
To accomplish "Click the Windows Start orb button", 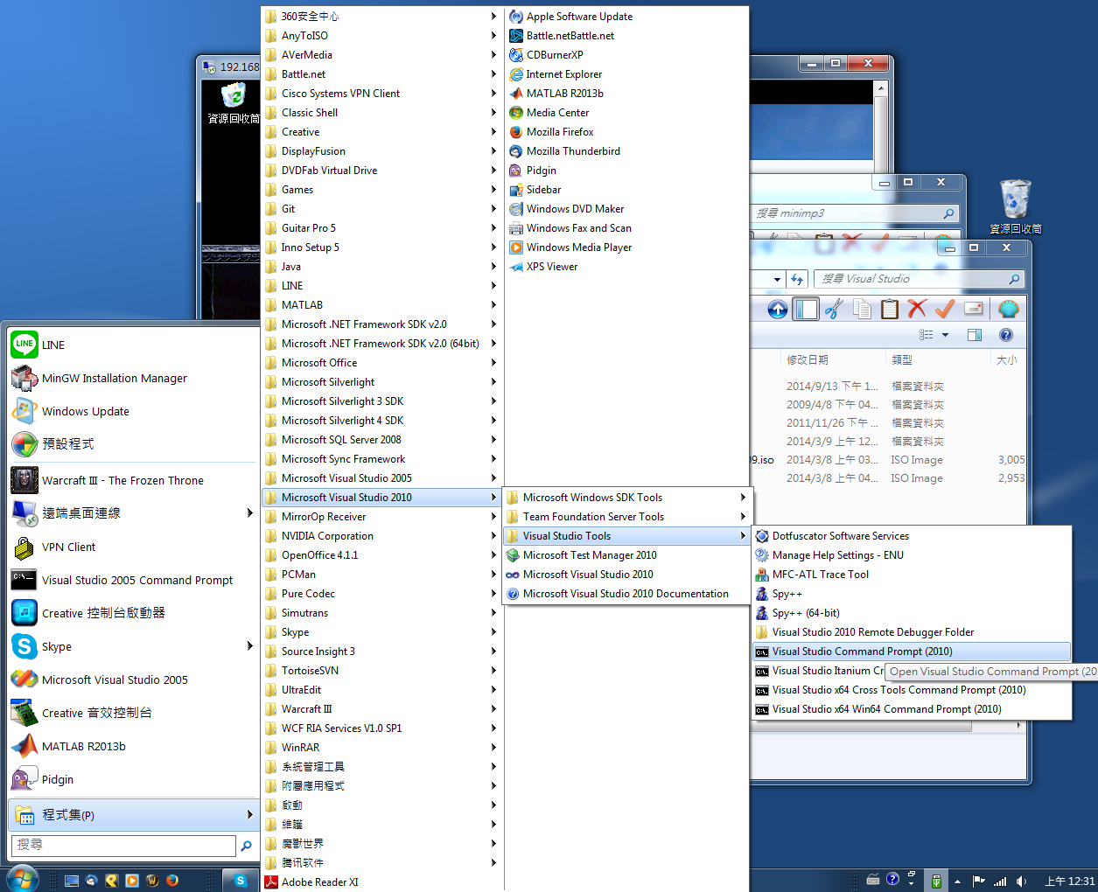I will pos(22,879).
